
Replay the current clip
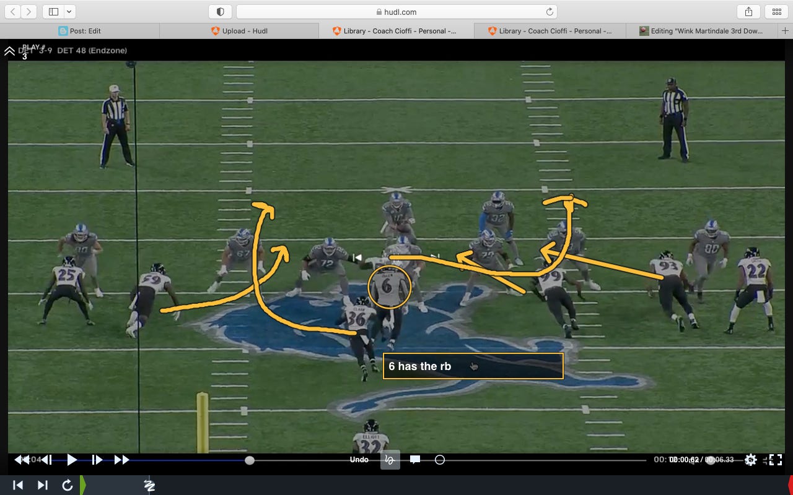pos(68,485)
